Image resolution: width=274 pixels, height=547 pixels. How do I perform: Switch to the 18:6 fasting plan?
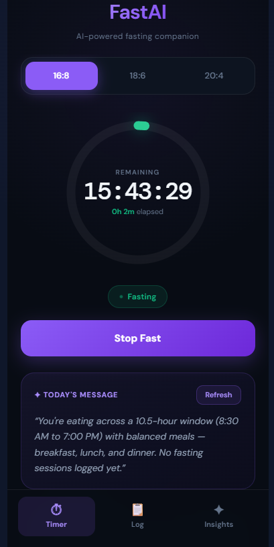click(x=137, y=76)
